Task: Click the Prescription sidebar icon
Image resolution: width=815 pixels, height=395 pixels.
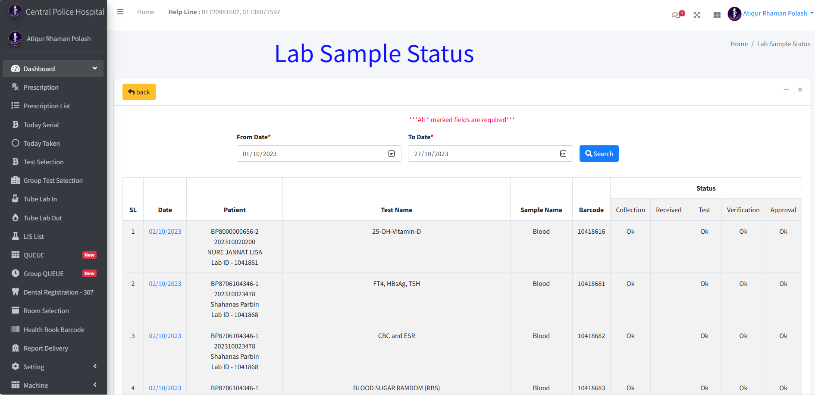Action: coord(16,87)
